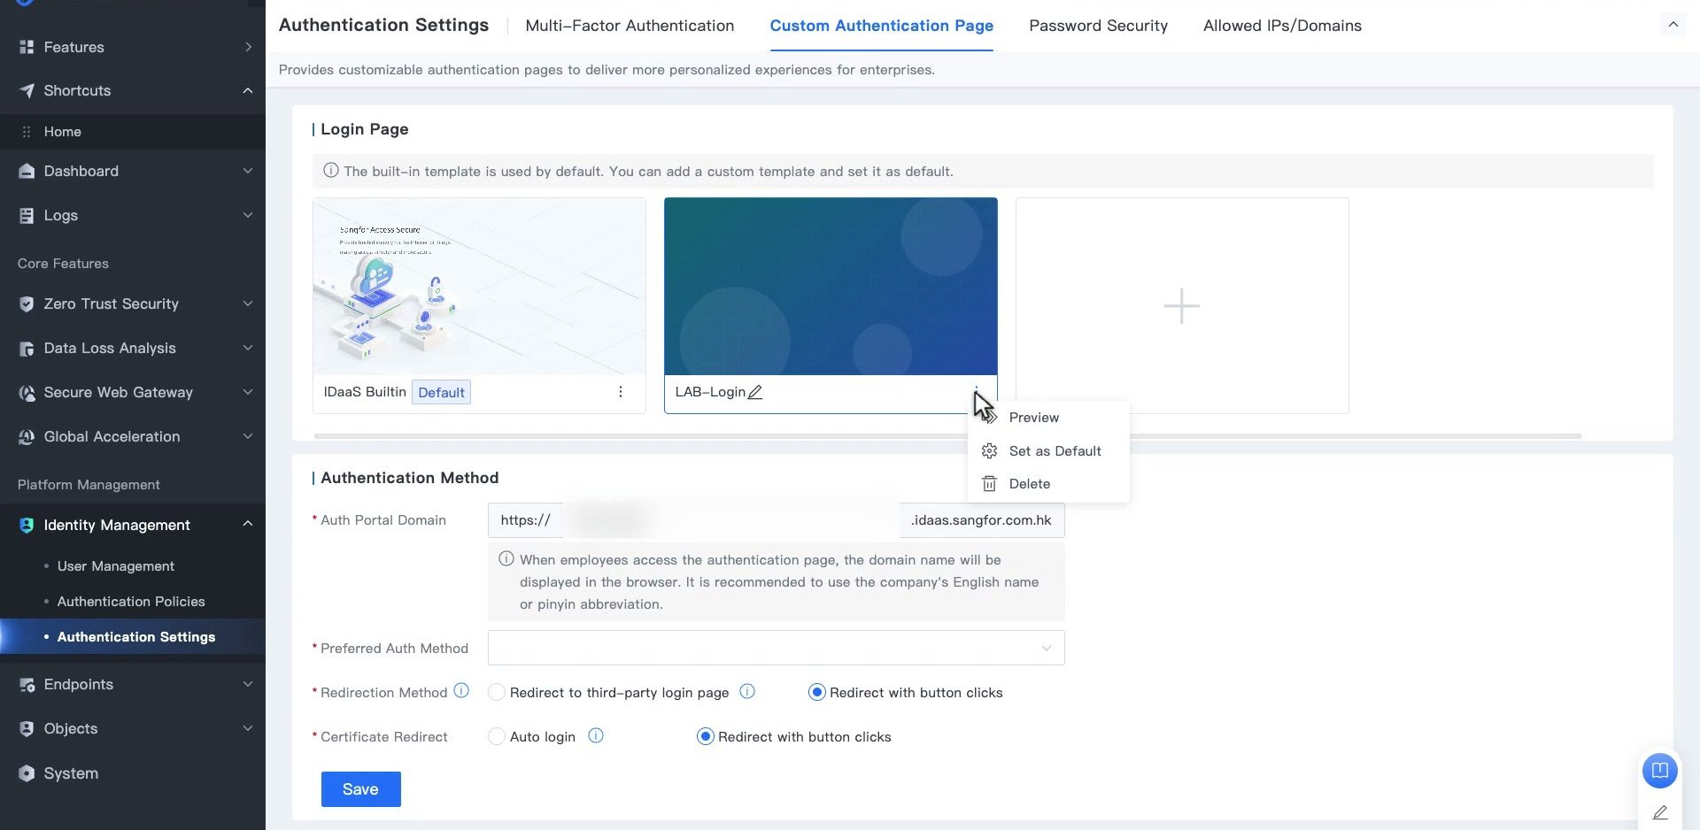Collapse the header panel using top-right chevron
The image size is (1700, 830).
(x=1673, y=25)
